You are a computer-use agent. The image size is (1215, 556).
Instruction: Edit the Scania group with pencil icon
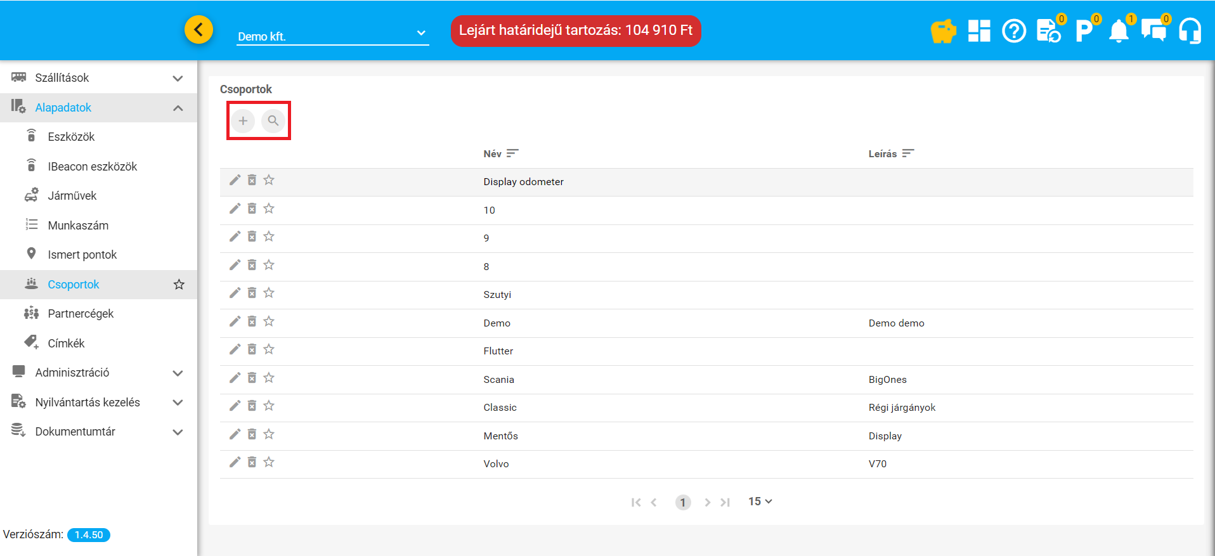pyautogui.click(x=235, y=378)
